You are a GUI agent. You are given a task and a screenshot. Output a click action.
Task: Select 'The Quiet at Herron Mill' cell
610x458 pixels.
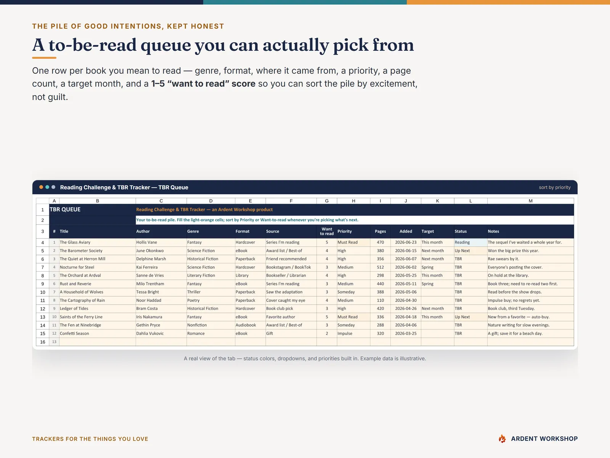click(x=98, y=259)
